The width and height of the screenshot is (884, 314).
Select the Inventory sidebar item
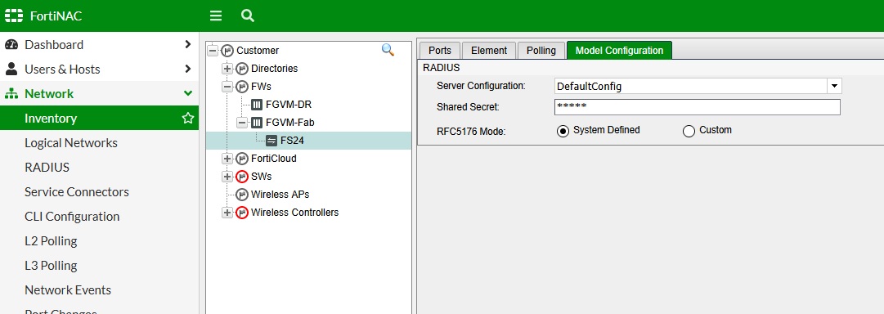99,119
